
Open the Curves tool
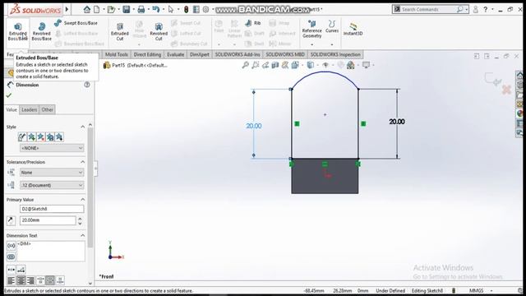point(332,26)
